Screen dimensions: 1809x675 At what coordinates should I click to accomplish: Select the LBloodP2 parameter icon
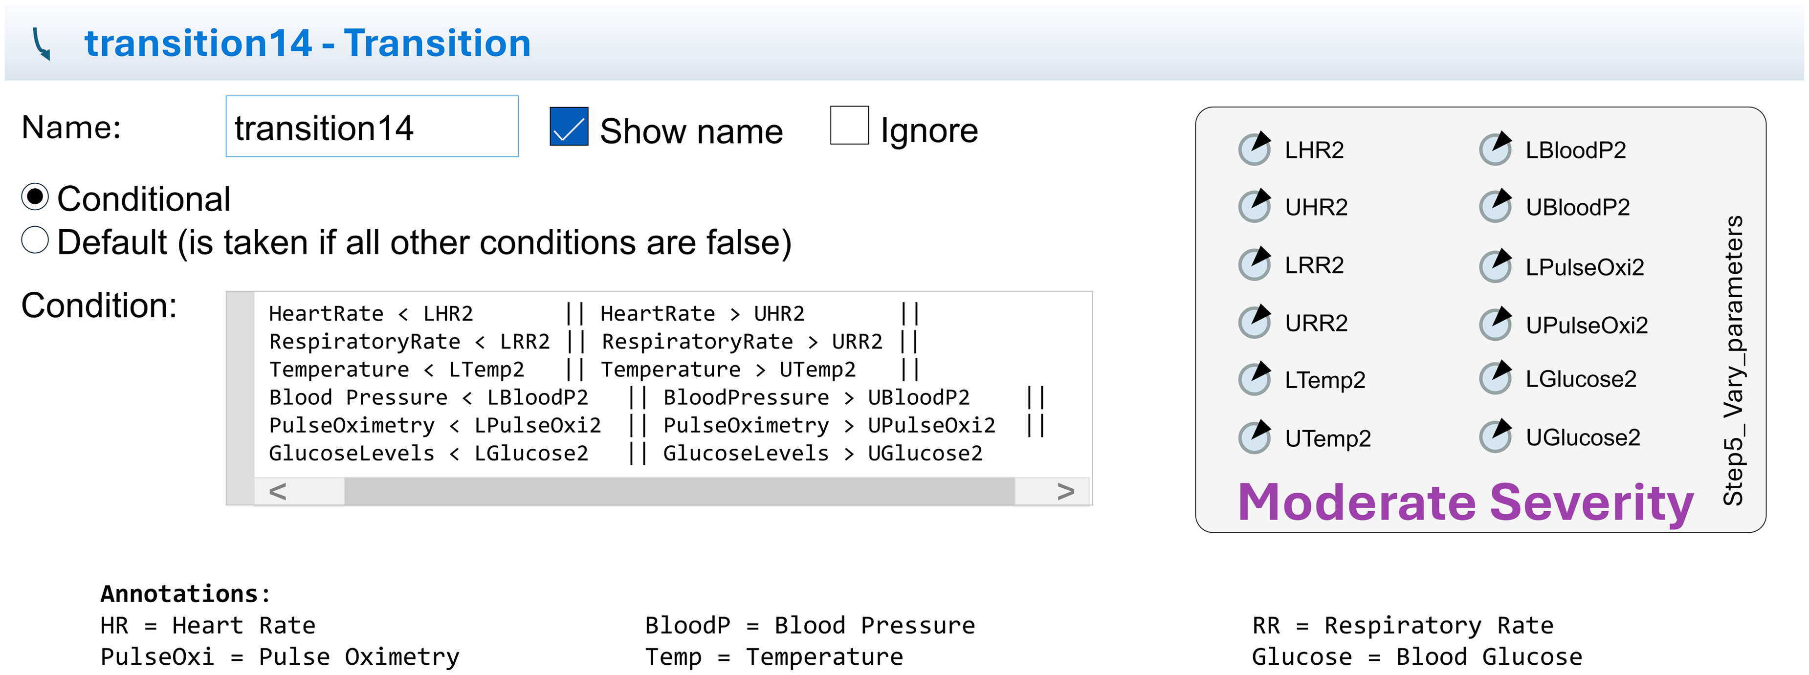[1495, 149]
